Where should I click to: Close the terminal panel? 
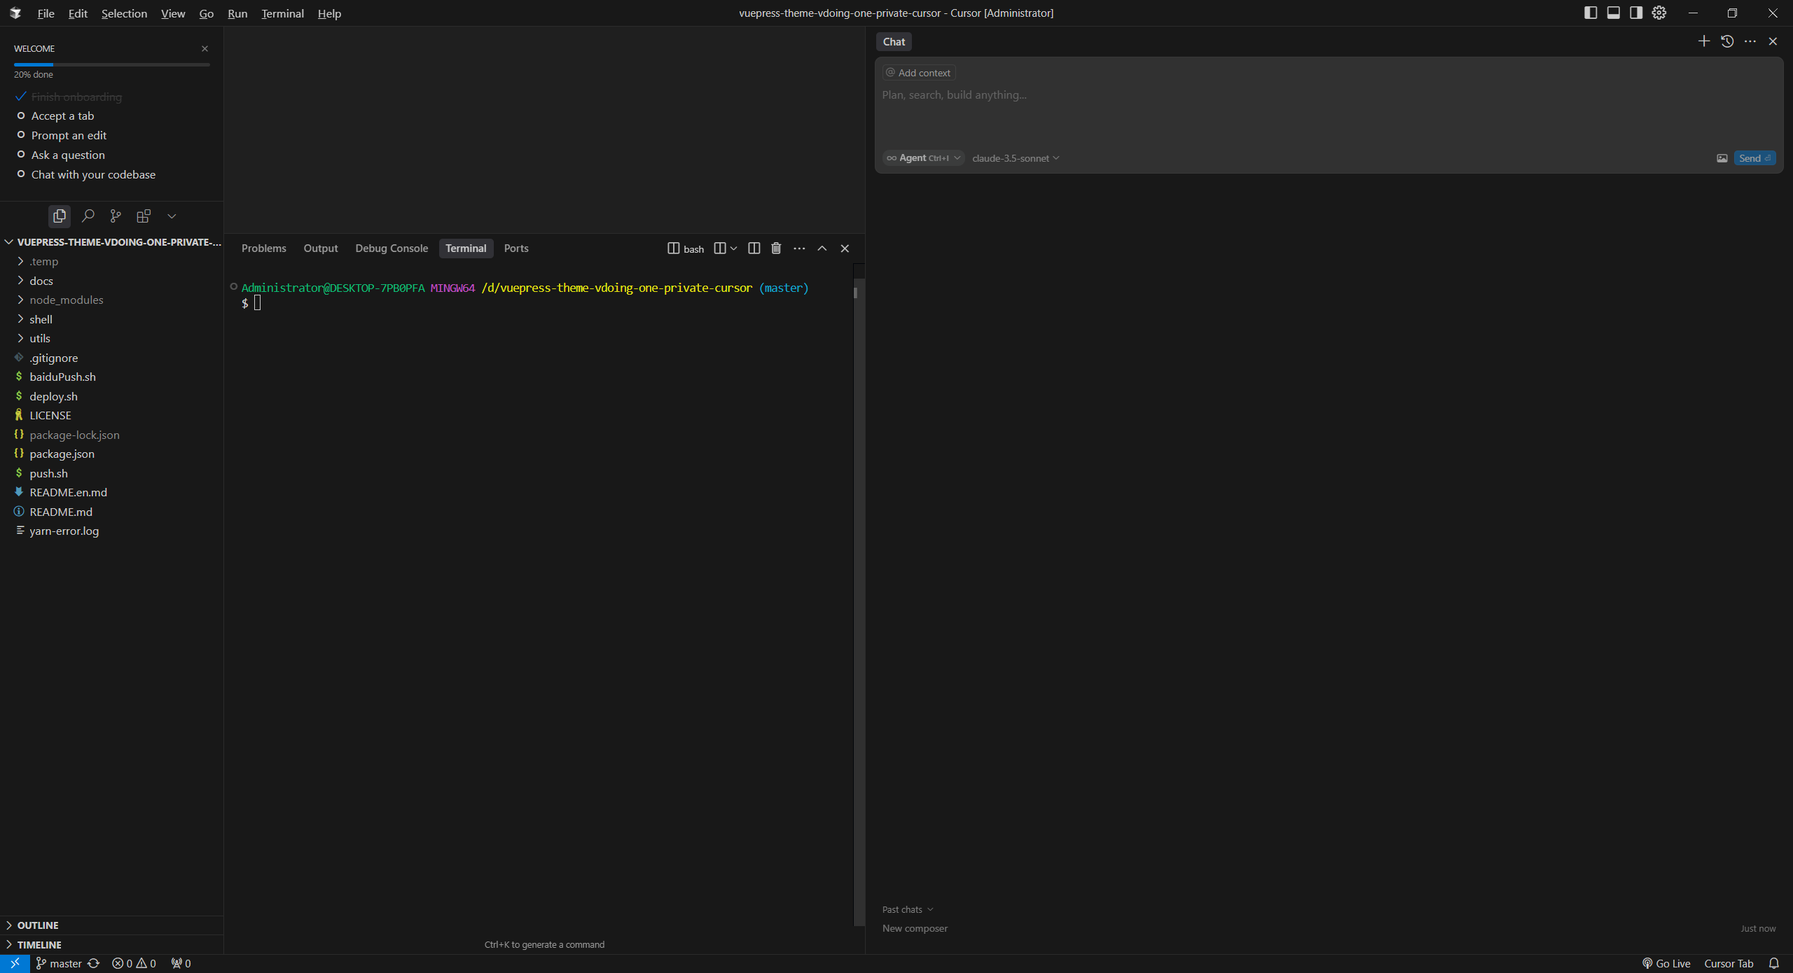[845, 248]
